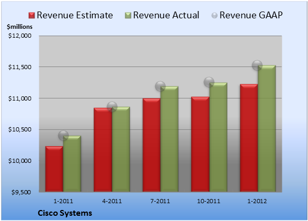Click the green Revenue Actual legend swatch
308x221 pixels.
[x=128, y=16]
